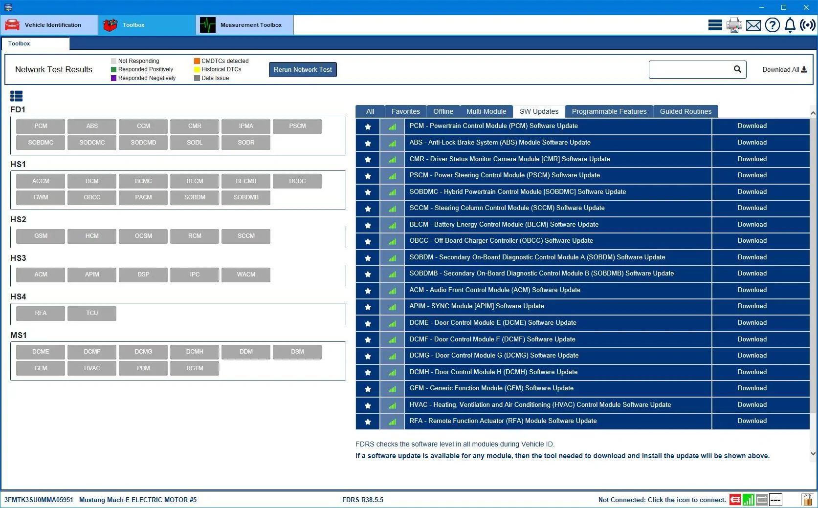The width and height of the screenshot is (818, 508).
Task: Click signal bars icon for HVAC row
Action: [x=392, y=405]
